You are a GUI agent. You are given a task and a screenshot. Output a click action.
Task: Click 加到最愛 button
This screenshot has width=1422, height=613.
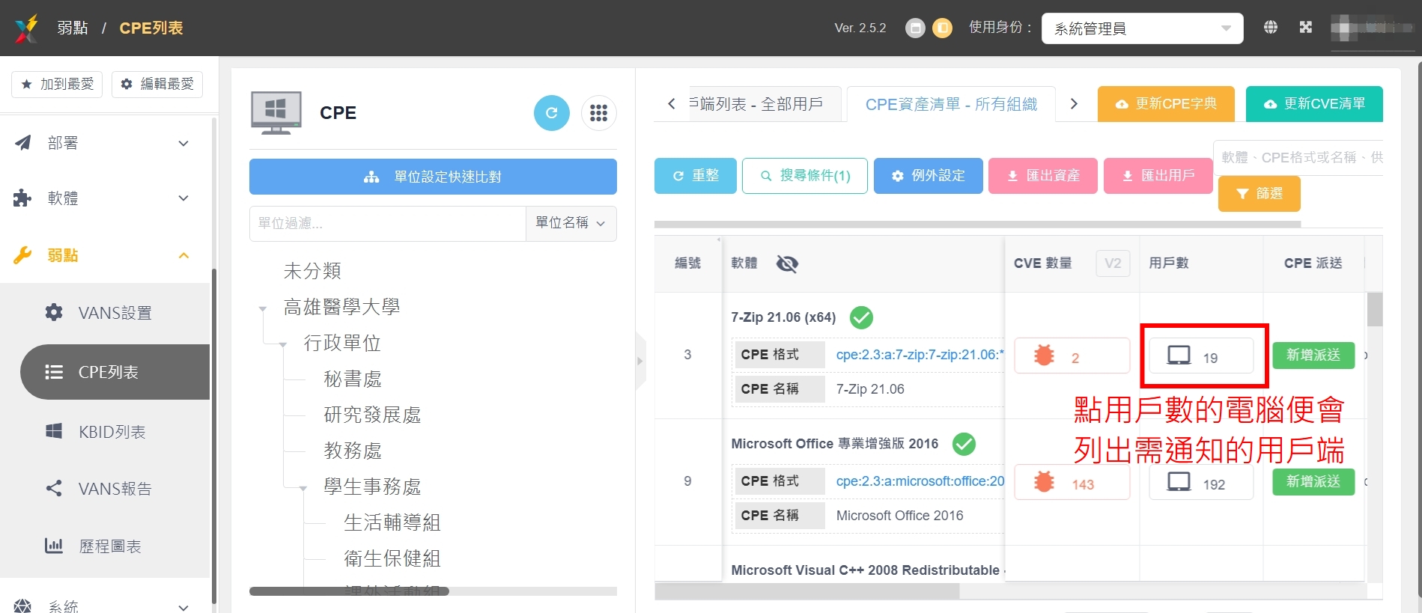click(x=57, y=84)
